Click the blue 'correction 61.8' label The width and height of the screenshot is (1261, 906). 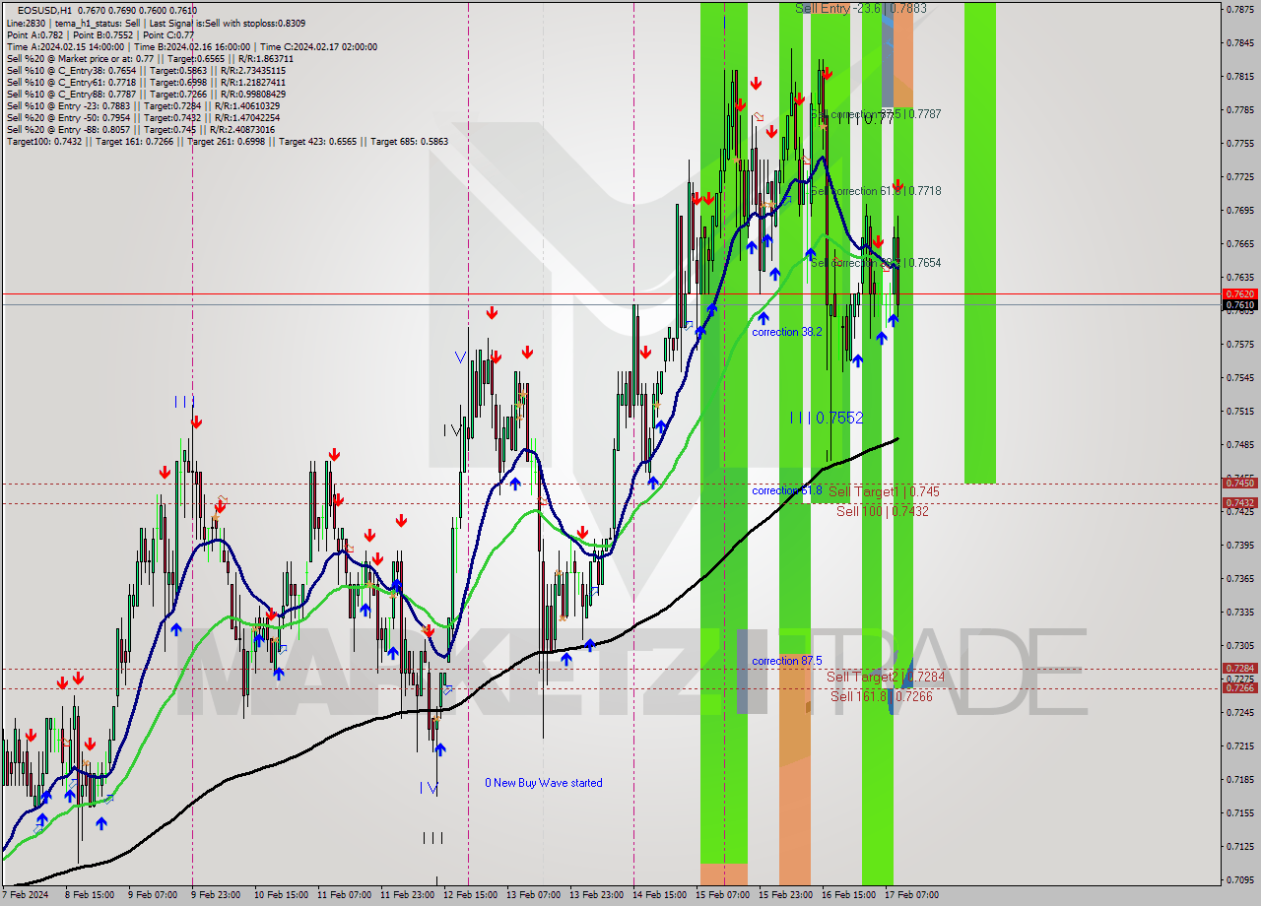[787, 490]
